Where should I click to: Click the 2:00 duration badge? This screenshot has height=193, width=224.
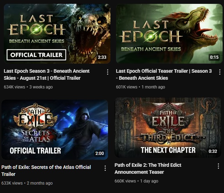point(100,153)
